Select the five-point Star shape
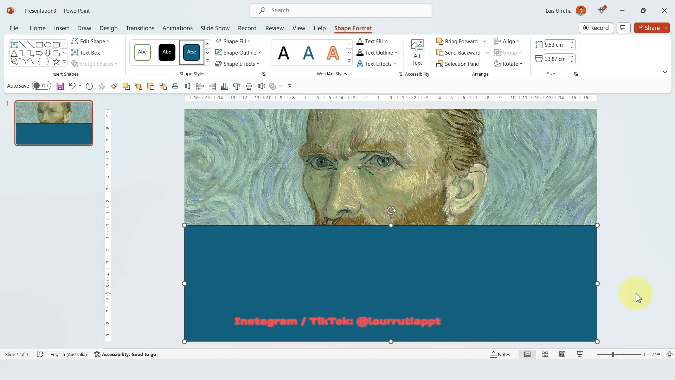 tap(56, 62)
